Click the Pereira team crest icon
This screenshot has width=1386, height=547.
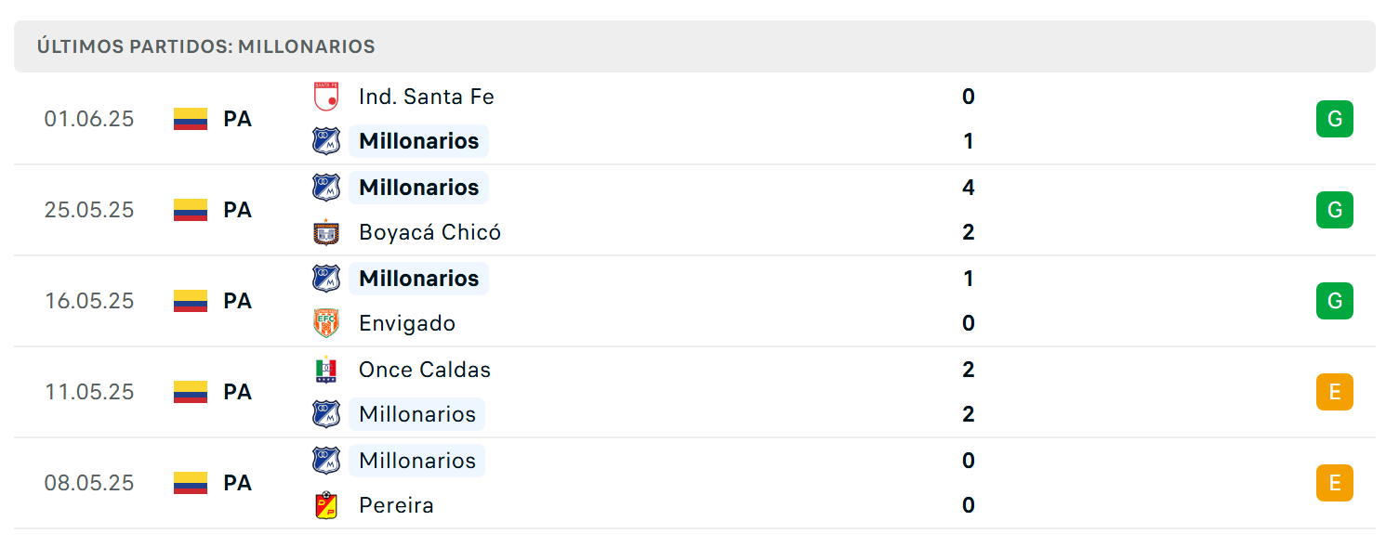(325, 505)
